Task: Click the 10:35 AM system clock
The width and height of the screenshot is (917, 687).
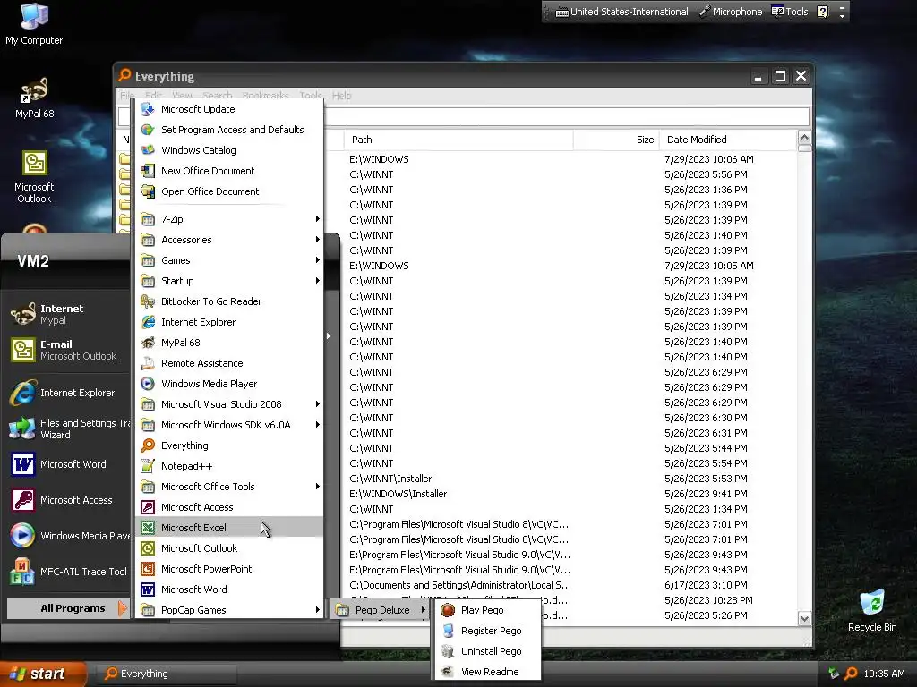Action: point(884,674)
